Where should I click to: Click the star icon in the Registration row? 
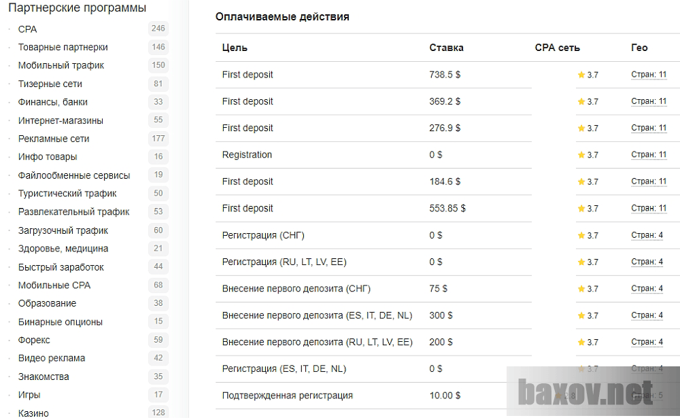(x=581, y=155)
